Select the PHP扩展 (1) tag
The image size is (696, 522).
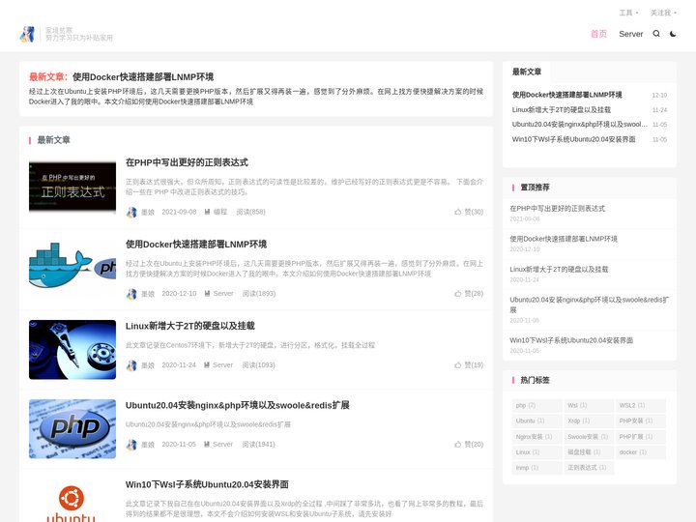[641, 437]
